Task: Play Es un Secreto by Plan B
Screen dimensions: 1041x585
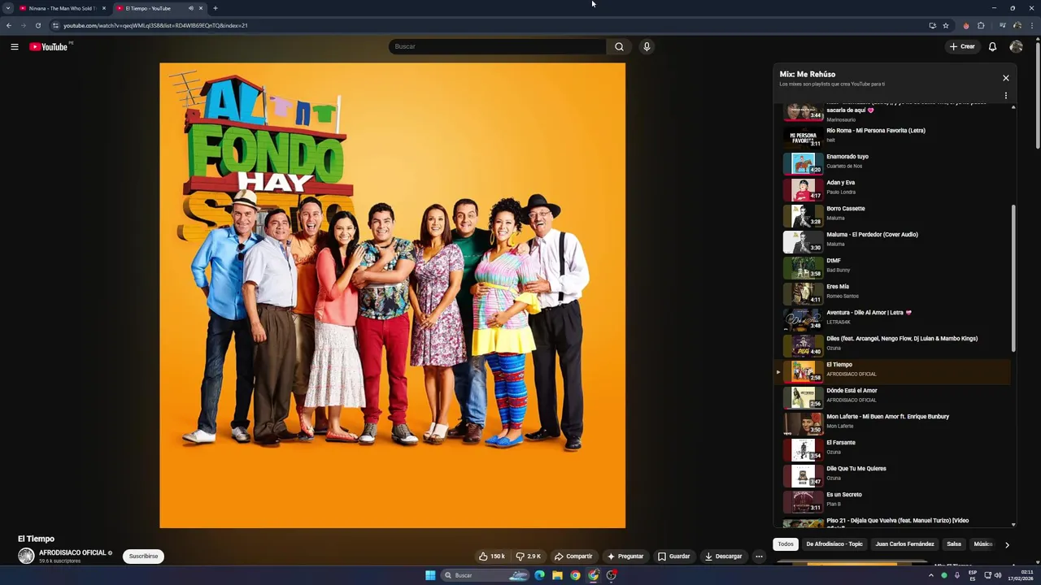Action: [895, 500]
